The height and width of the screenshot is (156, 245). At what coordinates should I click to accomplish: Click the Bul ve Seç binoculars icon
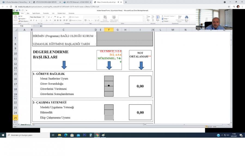pos(186,18)
